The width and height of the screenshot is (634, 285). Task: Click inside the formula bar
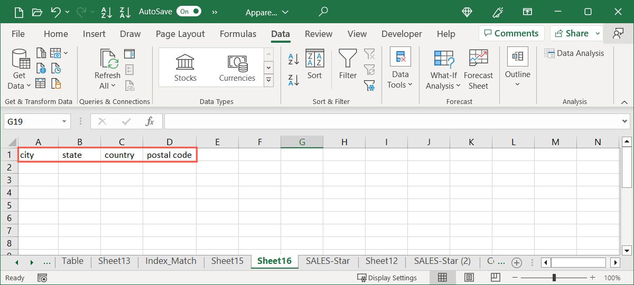[391, 121]
